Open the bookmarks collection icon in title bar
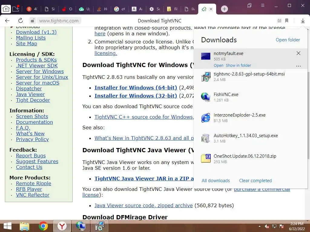 click(249, 5)
